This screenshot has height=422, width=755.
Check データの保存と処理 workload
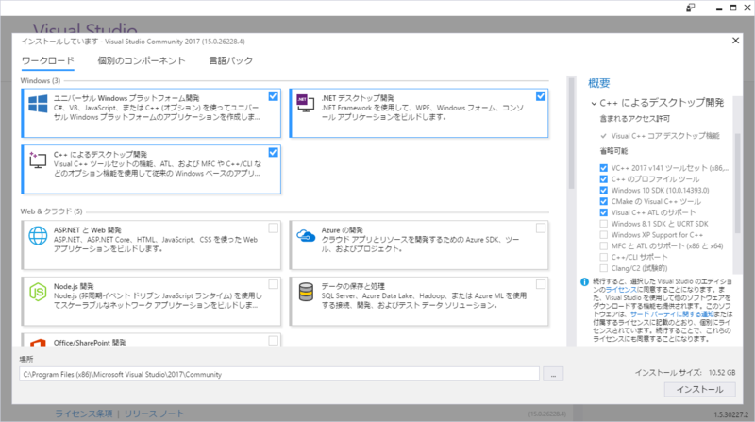pyautogui.click(x=541, y=284)
